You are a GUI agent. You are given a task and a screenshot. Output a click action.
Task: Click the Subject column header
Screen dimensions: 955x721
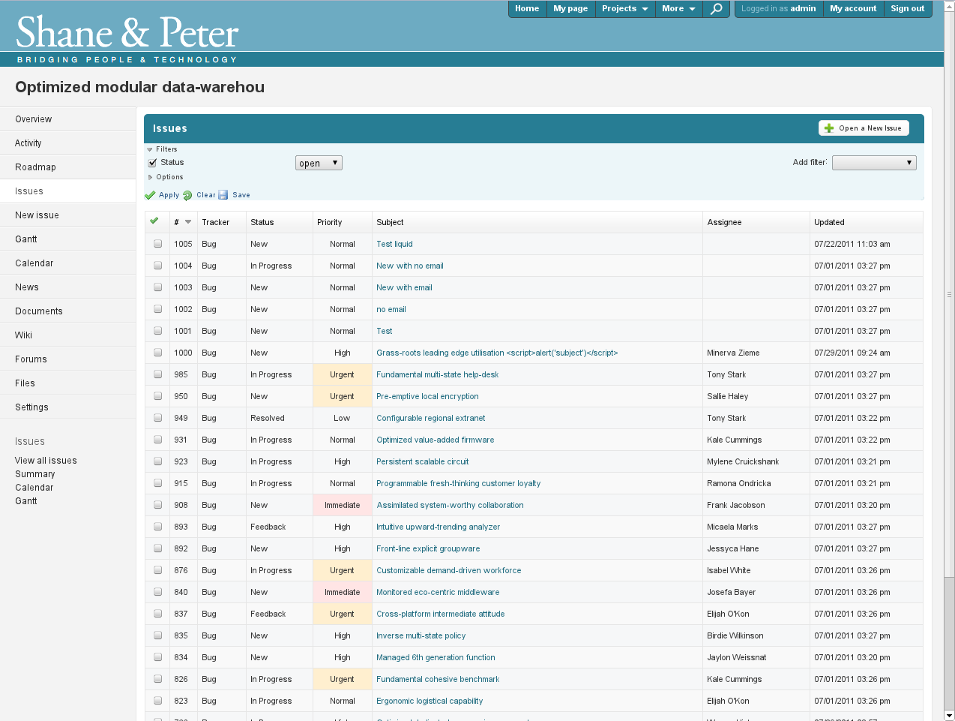(390, 222)
